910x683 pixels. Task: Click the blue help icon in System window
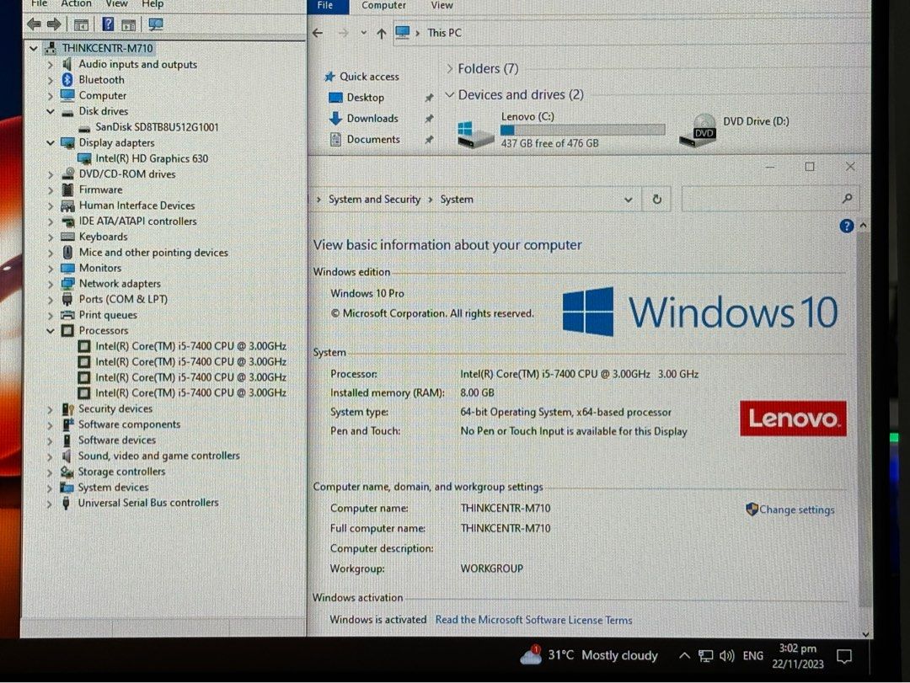coord(846,225)
